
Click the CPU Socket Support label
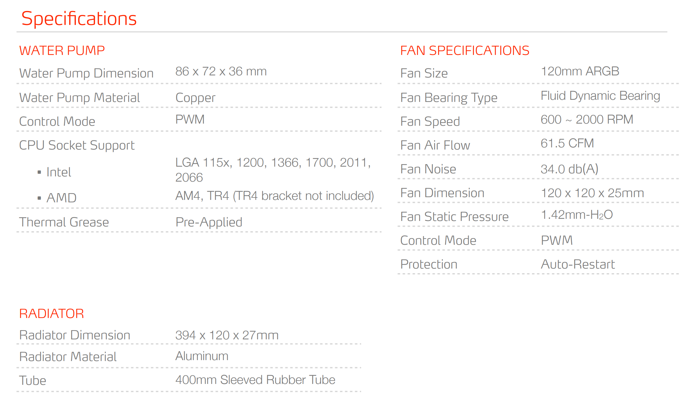click(77, 145)
